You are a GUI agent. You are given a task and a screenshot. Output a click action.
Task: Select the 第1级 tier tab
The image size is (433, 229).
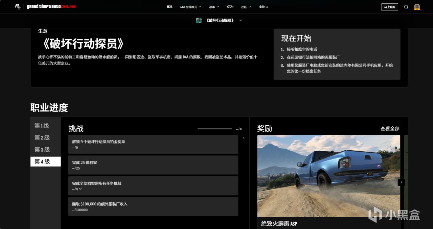click(46, 126)
